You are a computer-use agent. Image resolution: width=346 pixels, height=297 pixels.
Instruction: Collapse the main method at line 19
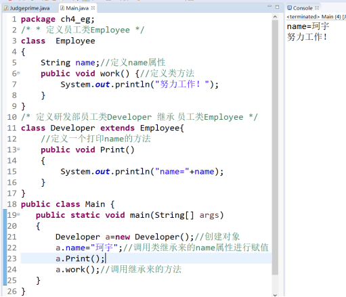18,214
